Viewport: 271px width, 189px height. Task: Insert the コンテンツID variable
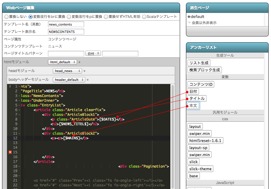click(x=201, y=84)
